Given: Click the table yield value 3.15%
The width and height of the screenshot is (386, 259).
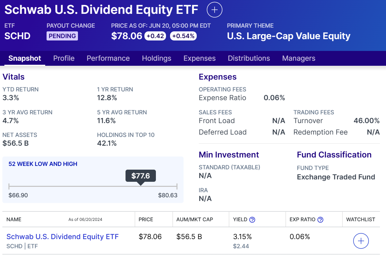Looking at the screenshot, I should [x=243, y=237].
